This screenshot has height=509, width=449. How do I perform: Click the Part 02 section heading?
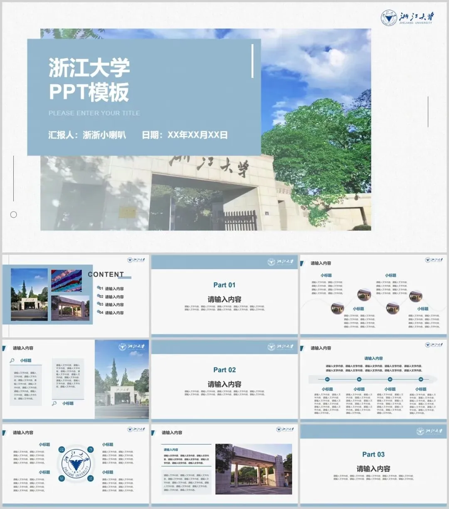pyautogui.click(x=224, y=370)
